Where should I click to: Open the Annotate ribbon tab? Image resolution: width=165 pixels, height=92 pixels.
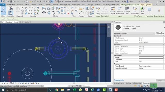47,5
